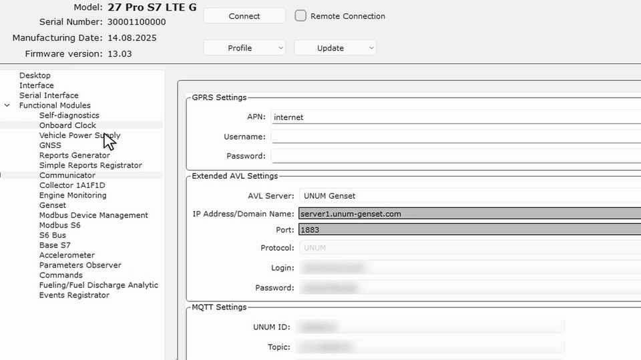Open Fueling/Fuel Discharge Analytic module
The height and width of the screenshot is (360, 641).
[99, 285]
